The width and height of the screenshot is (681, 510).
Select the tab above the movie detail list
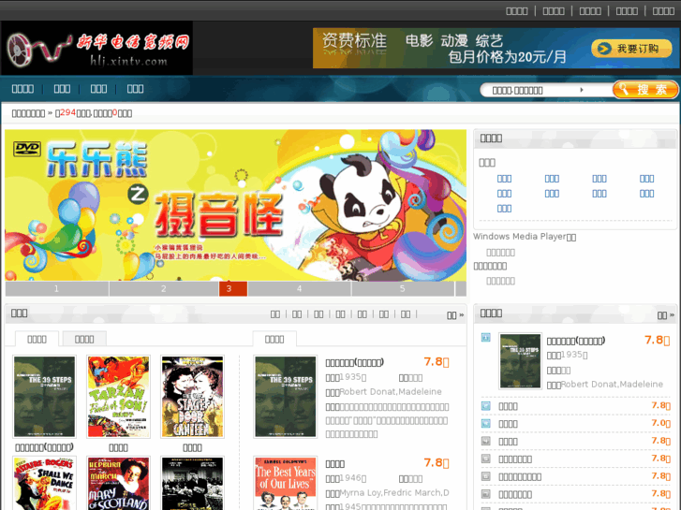pos(274,339)
